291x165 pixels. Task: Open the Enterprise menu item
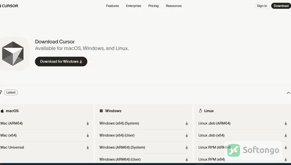tap(133, 6)
